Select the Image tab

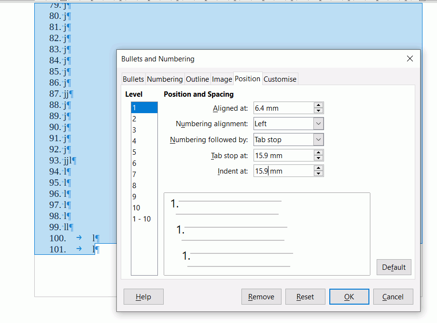click(222, 79)
